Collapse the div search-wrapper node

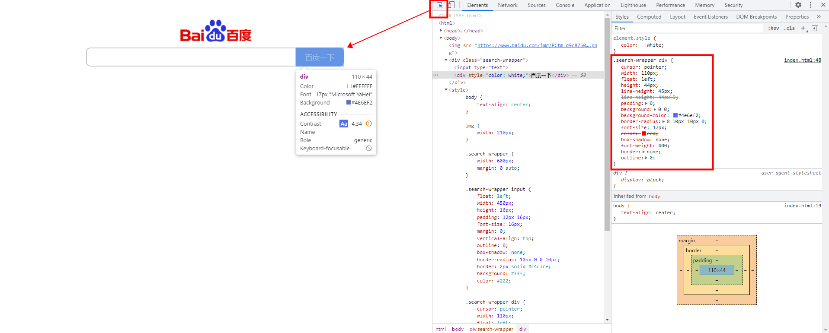coord(446,60)
